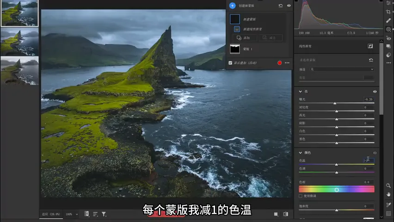
Task: Open the overlay options three-dot menu
Action: (x=287, y=63)
